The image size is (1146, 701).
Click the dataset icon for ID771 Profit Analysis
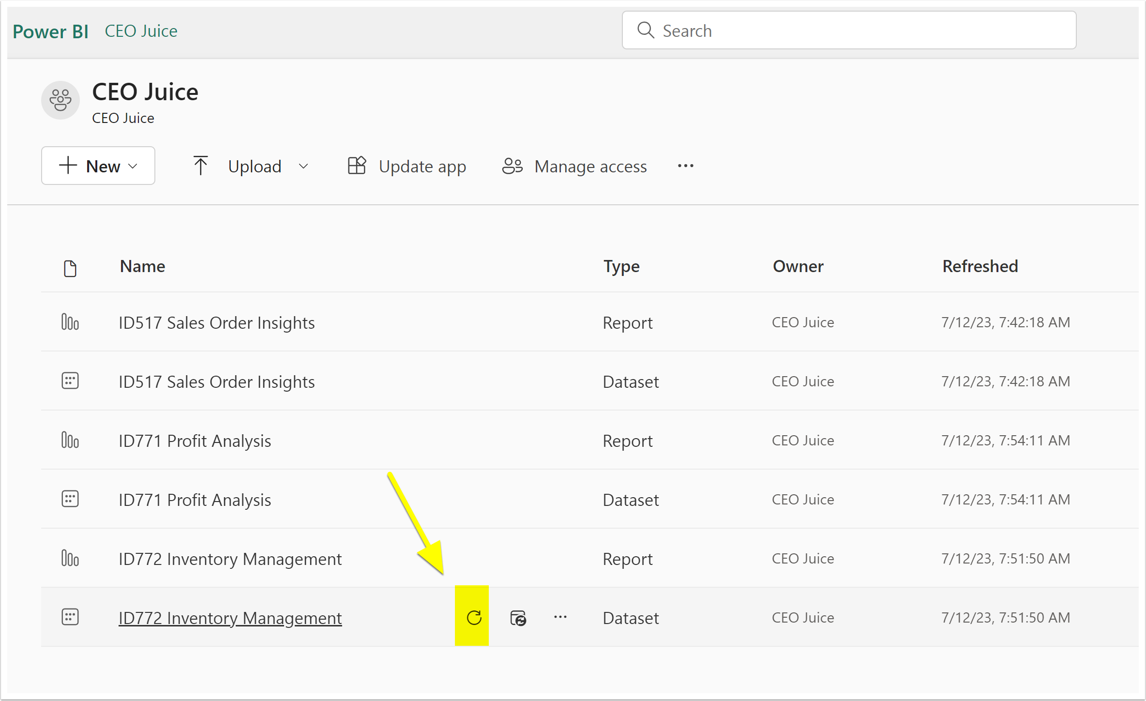70,499
